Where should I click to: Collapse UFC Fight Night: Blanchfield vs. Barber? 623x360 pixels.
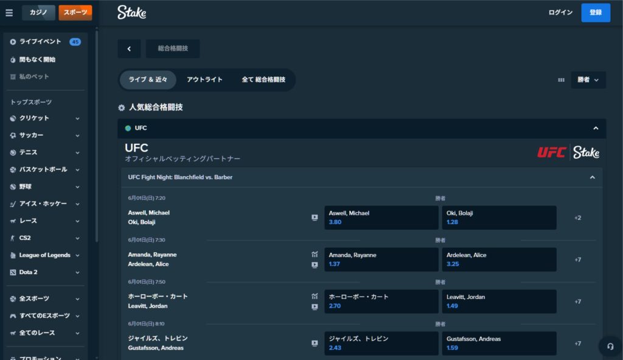(592, 177)
